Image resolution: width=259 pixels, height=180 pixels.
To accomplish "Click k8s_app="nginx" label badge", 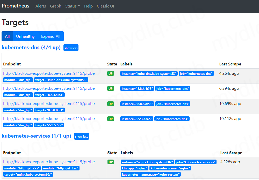I will [x=134, y=168].
